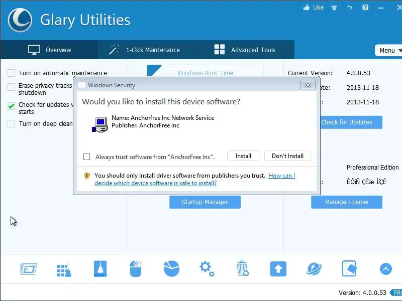Launch Disk Space Analyzer pie chart icon
402x301 pixels.
coord(171,268)
